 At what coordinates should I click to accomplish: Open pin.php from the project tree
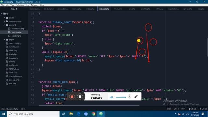[12, 61]
